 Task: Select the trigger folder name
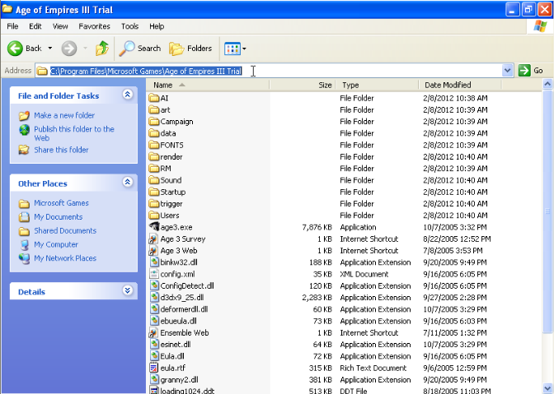click(171, 204)
